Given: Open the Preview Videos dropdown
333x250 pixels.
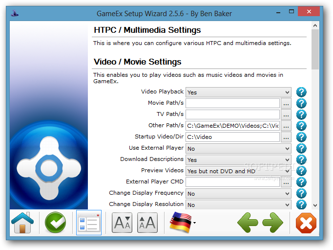Looking at the screenshot, I should (x=238, y=171).
